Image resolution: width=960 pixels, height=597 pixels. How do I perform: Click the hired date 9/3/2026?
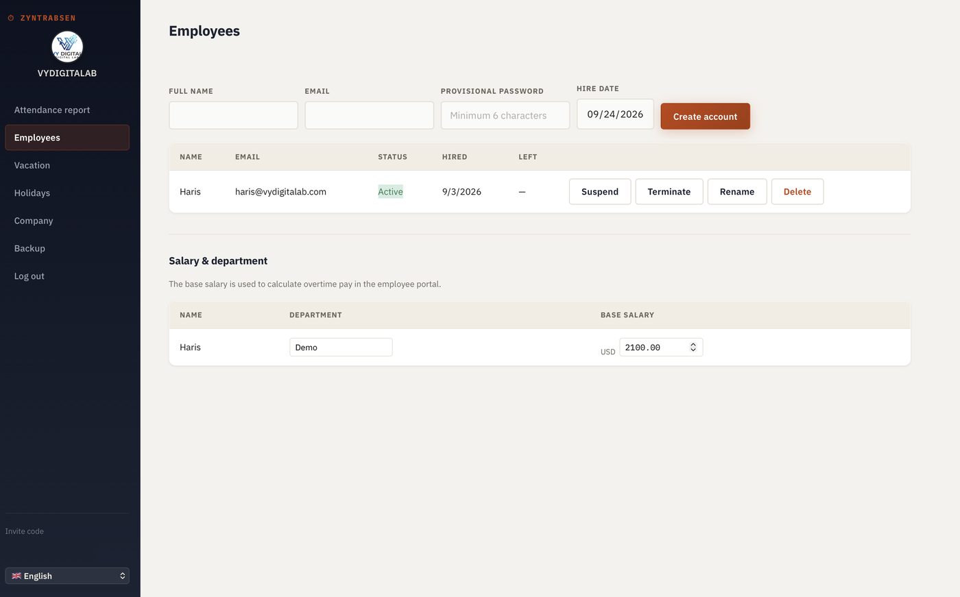[461, 192]
